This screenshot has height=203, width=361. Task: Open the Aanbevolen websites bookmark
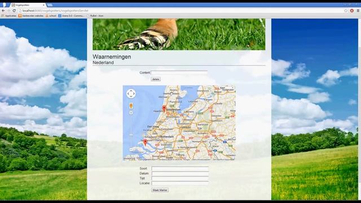point(31,16)
